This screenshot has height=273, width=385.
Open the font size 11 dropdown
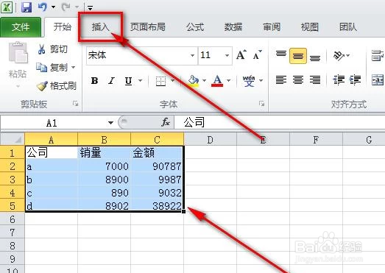(227, 55)
